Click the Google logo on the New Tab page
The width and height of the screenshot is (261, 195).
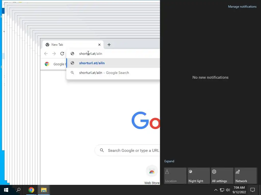click(x=146, y=121)
